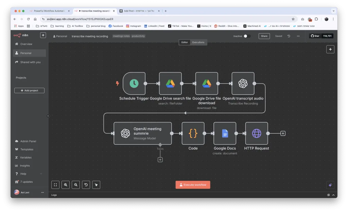The height and width of the screenshot is (212, 348).
Task: Open the Admin Panel
Action: tap(29, 141)
